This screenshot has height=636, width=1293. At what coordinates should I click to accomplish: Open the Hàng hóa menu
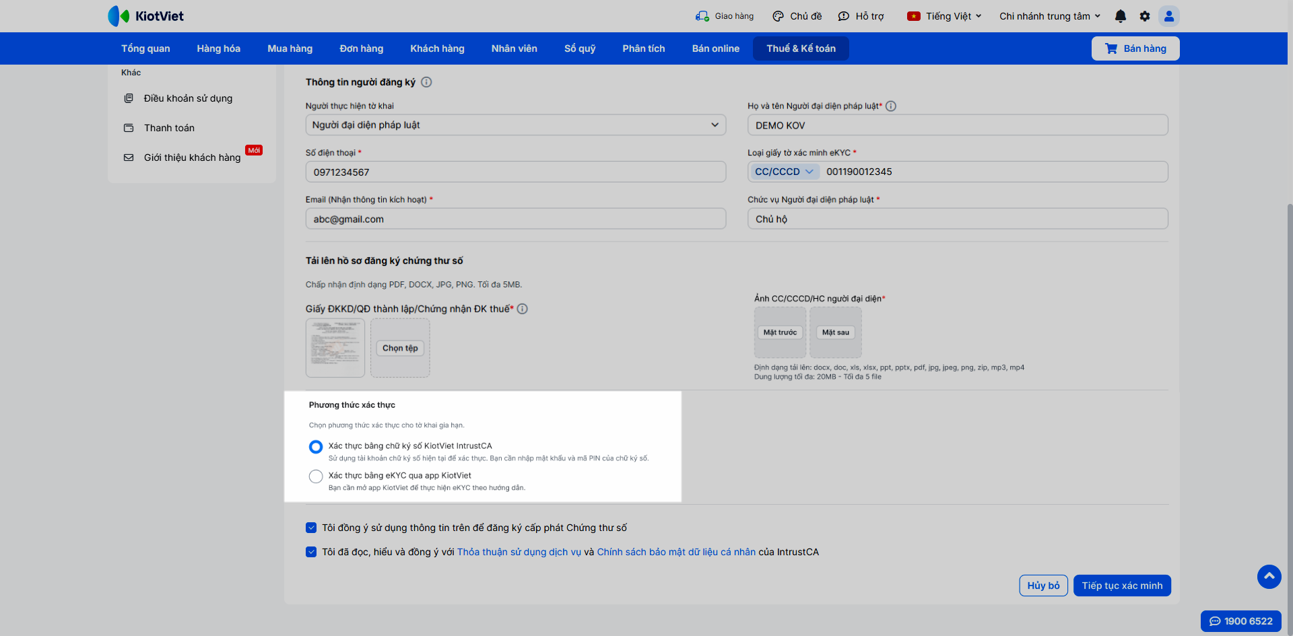click(x=219, y=48)
